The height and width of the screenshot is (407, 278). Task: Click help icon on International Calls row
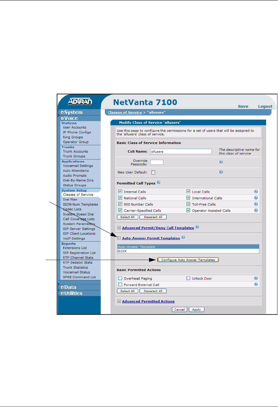click(256, 198)
